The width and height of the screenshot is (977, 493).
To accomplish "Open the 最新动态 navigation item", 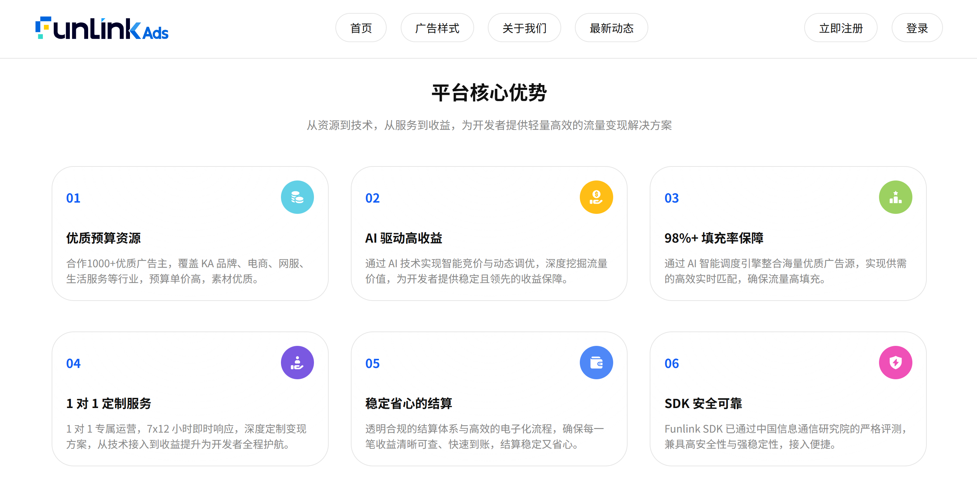I will pyautogui.click(x=611, y=28).
